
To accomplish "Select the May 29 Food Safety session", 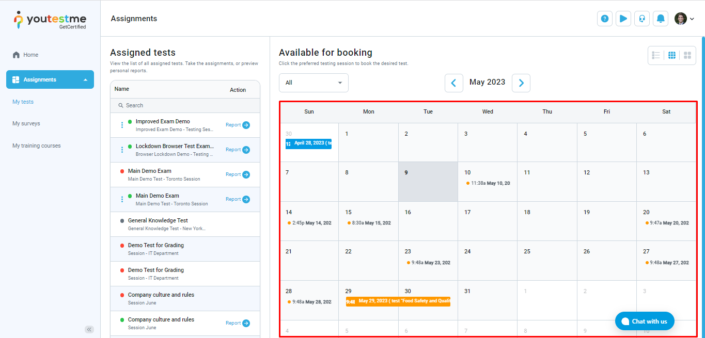I will pyautogui.click(x=398, y=301).
